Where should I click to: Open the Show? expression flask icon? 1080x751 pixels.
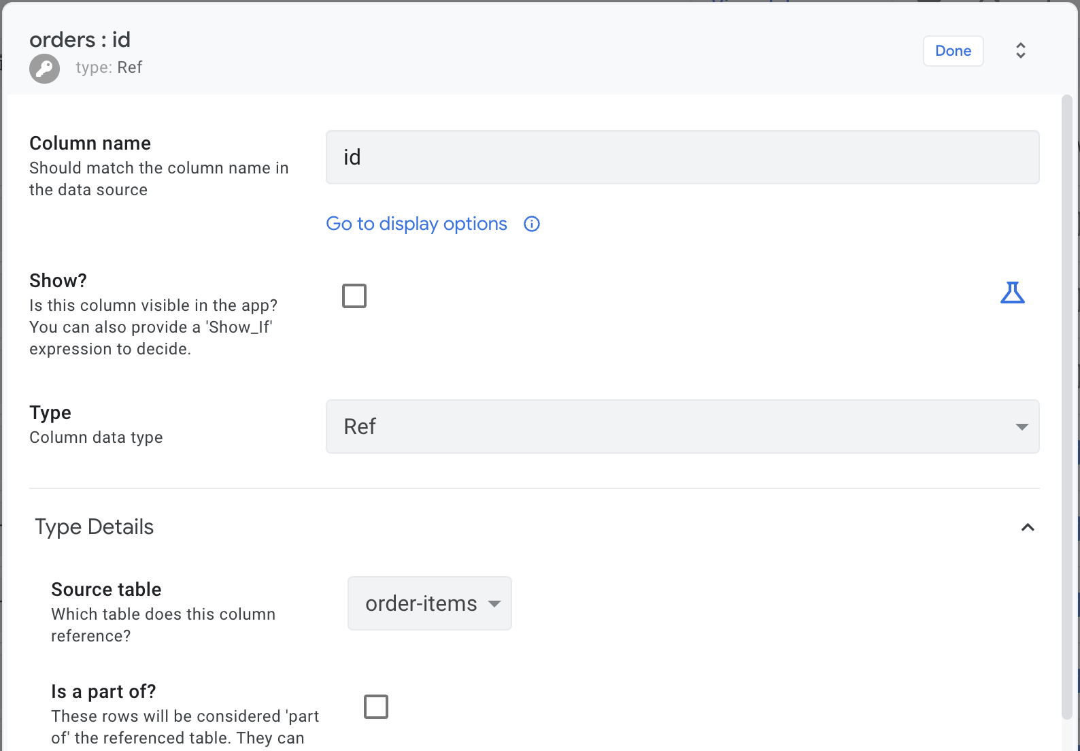[1012, 293]
